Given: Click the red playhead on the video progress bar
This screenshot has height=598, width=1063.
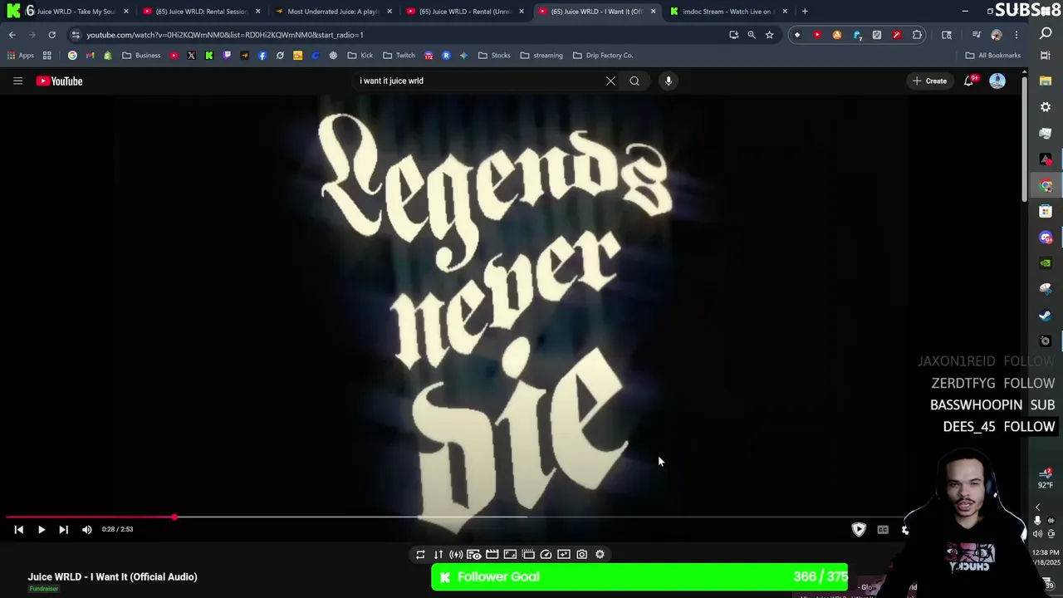Looking at the screenshot, I should point(174,517).
